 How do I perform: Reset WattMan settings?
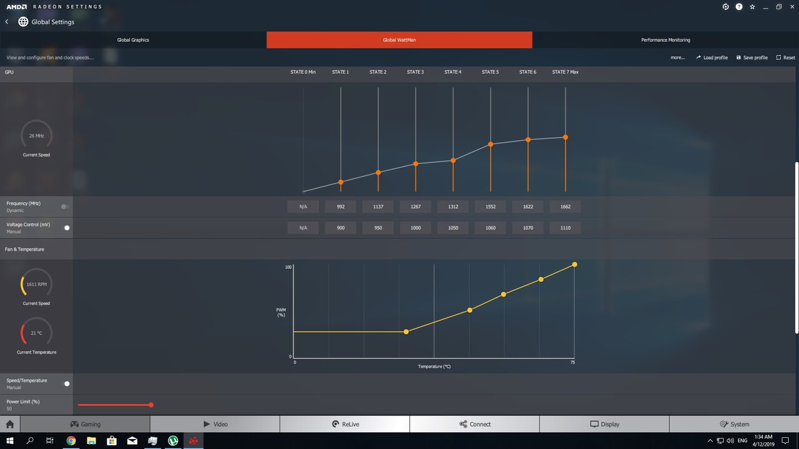point(786,57)
